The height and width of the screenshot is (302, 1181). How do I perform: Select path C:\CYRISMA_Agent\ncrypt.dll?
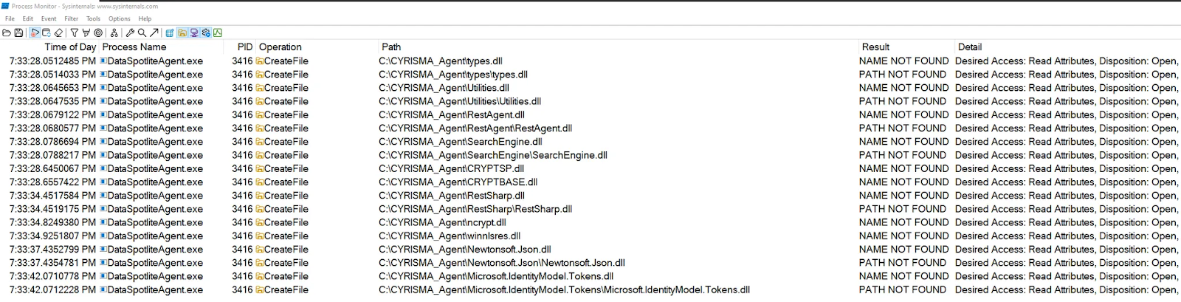(x=442, y=222)
